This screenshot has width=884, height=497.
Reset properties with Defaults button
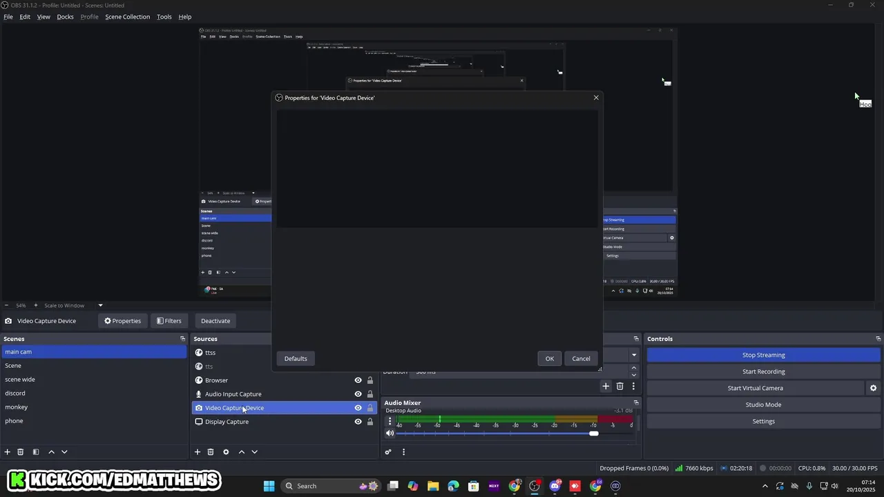(296, 358)
